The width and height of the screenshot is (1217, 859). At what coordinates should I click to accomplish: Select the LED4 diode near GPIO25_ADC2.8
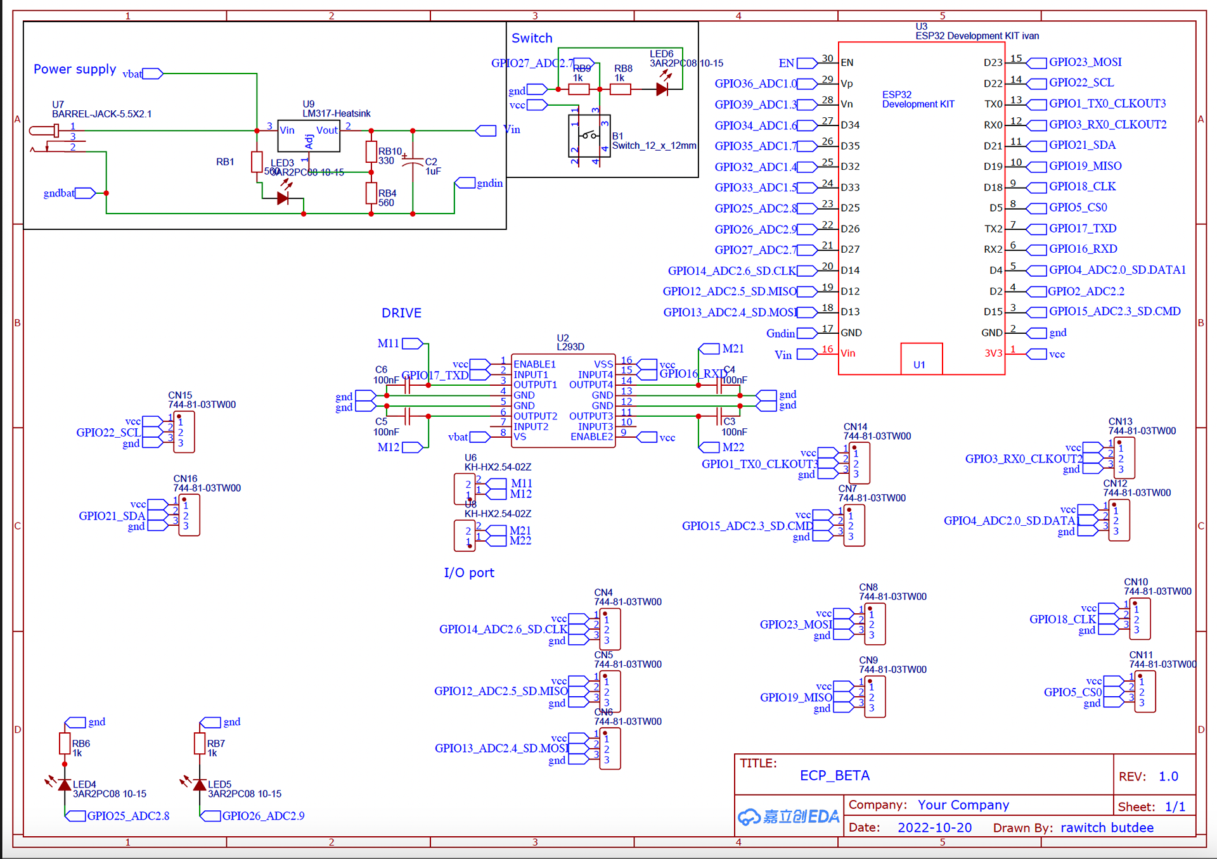pos(65,785)
